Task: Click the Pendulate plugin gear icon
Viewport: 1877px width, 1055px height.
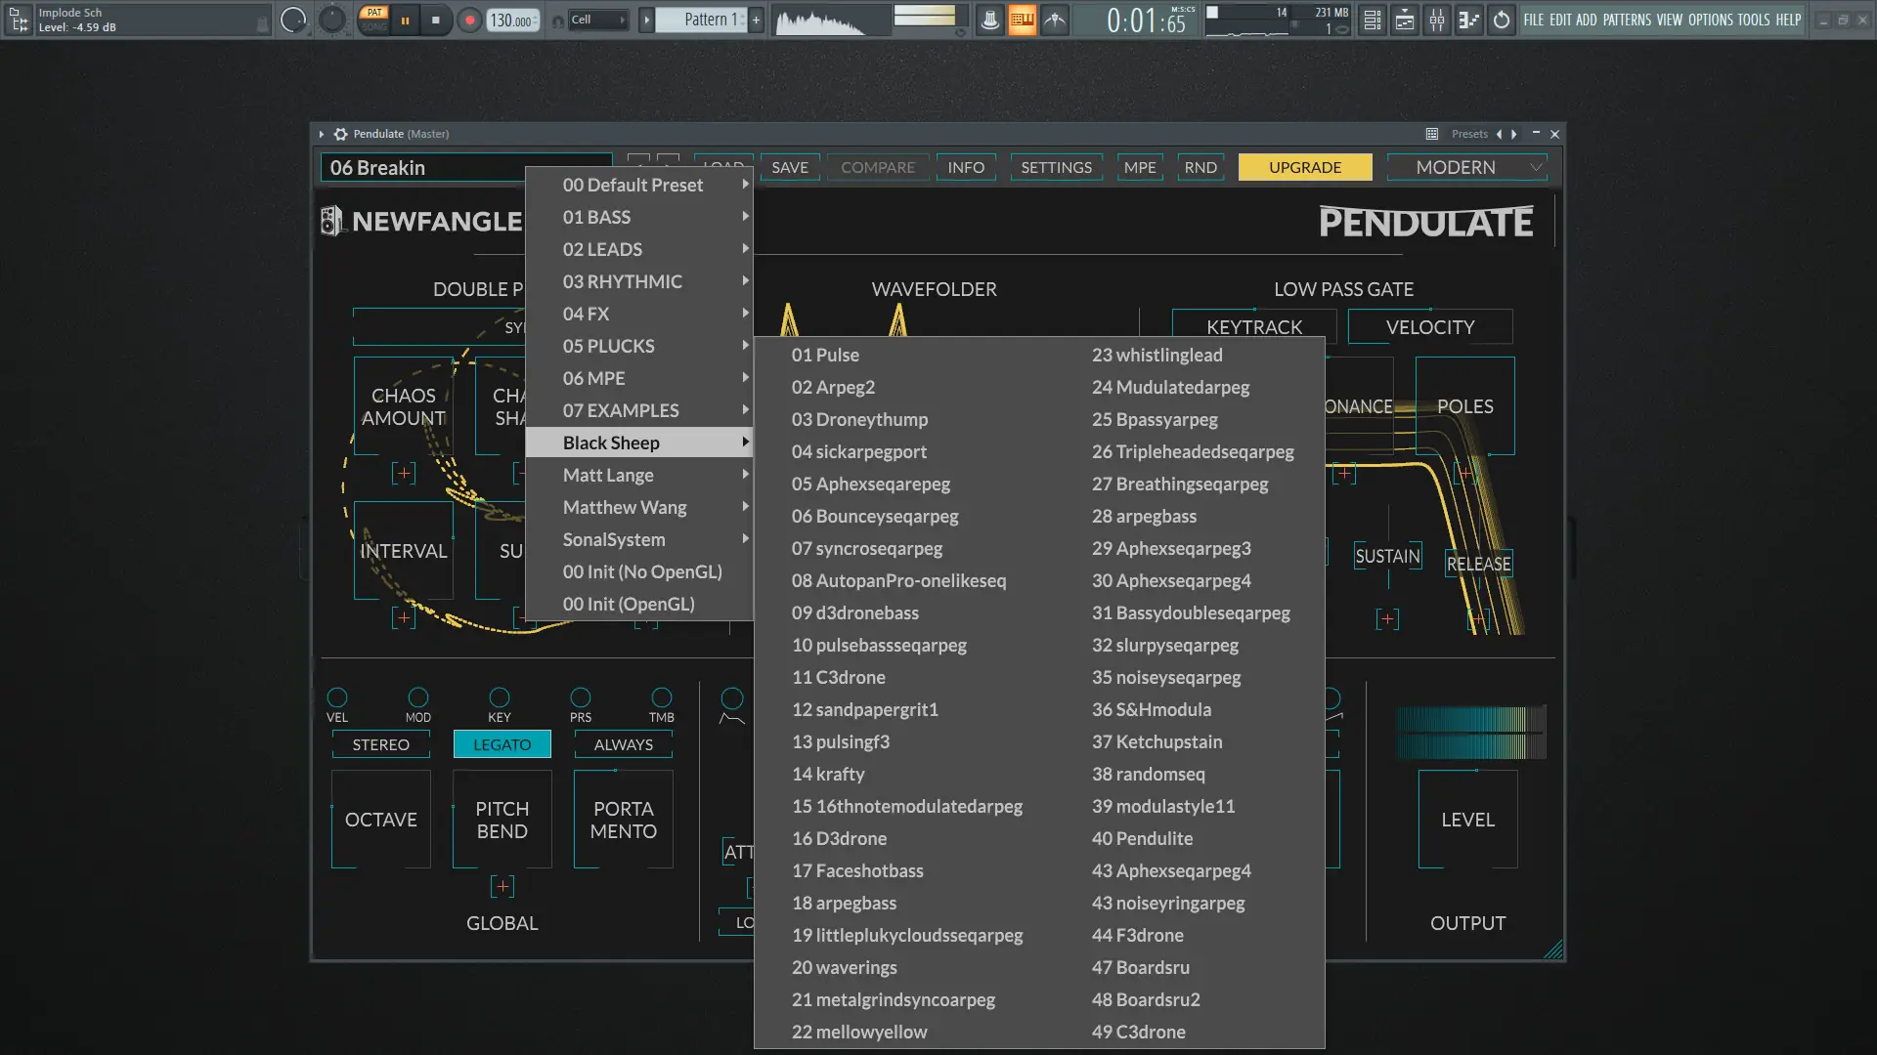Action: pos(340,134)
